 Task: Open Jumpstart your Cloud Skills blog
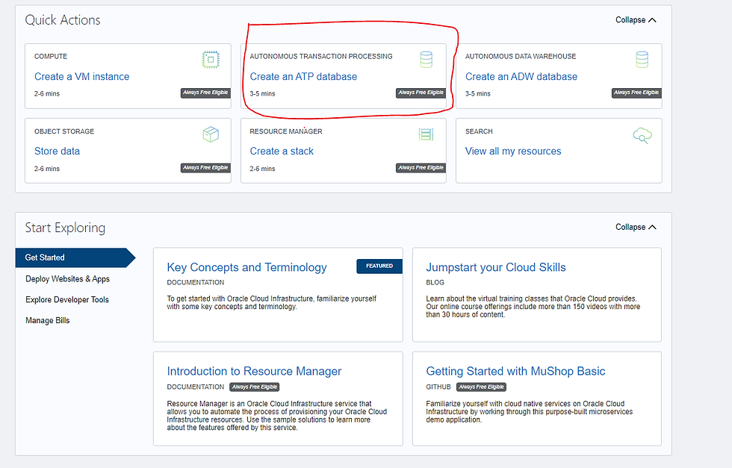[496, 267]
